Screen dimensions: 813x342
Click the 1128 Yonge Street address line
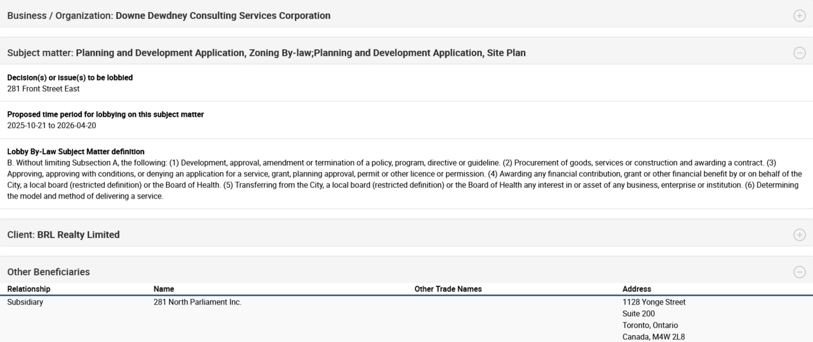[654, 303]
